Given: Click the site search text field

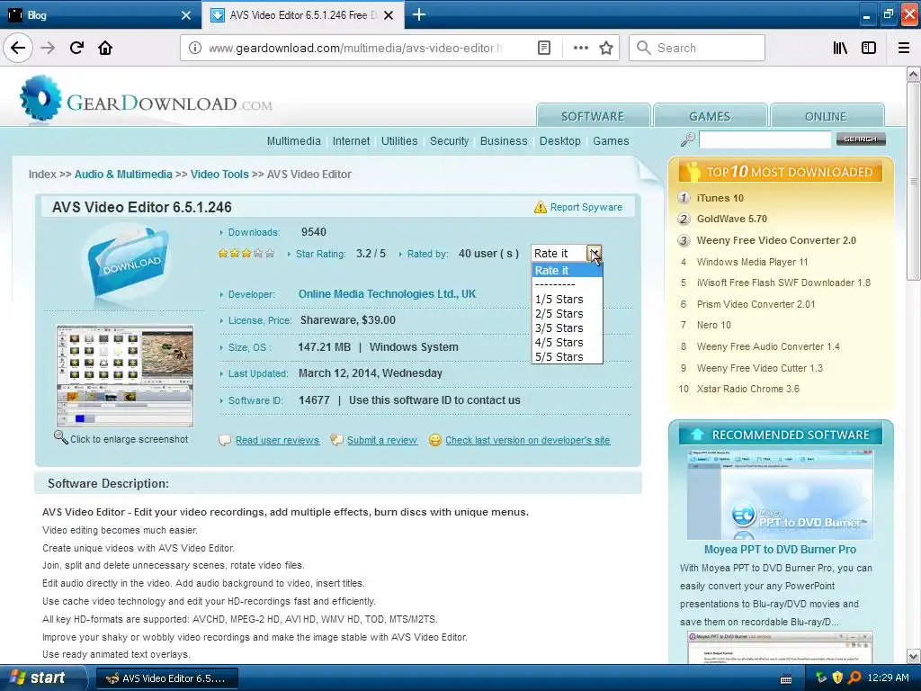Looking at the screenshot, I should (765, 139).
